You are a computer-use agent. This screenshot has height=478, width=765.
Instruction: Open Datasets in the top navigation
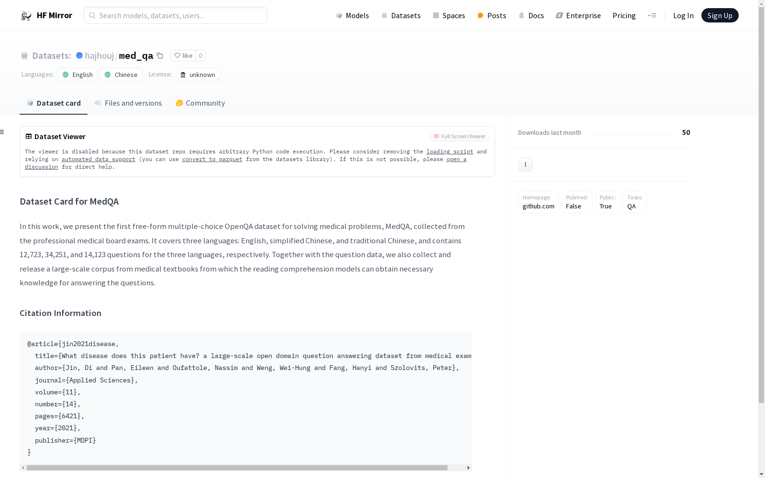(401, 15)
